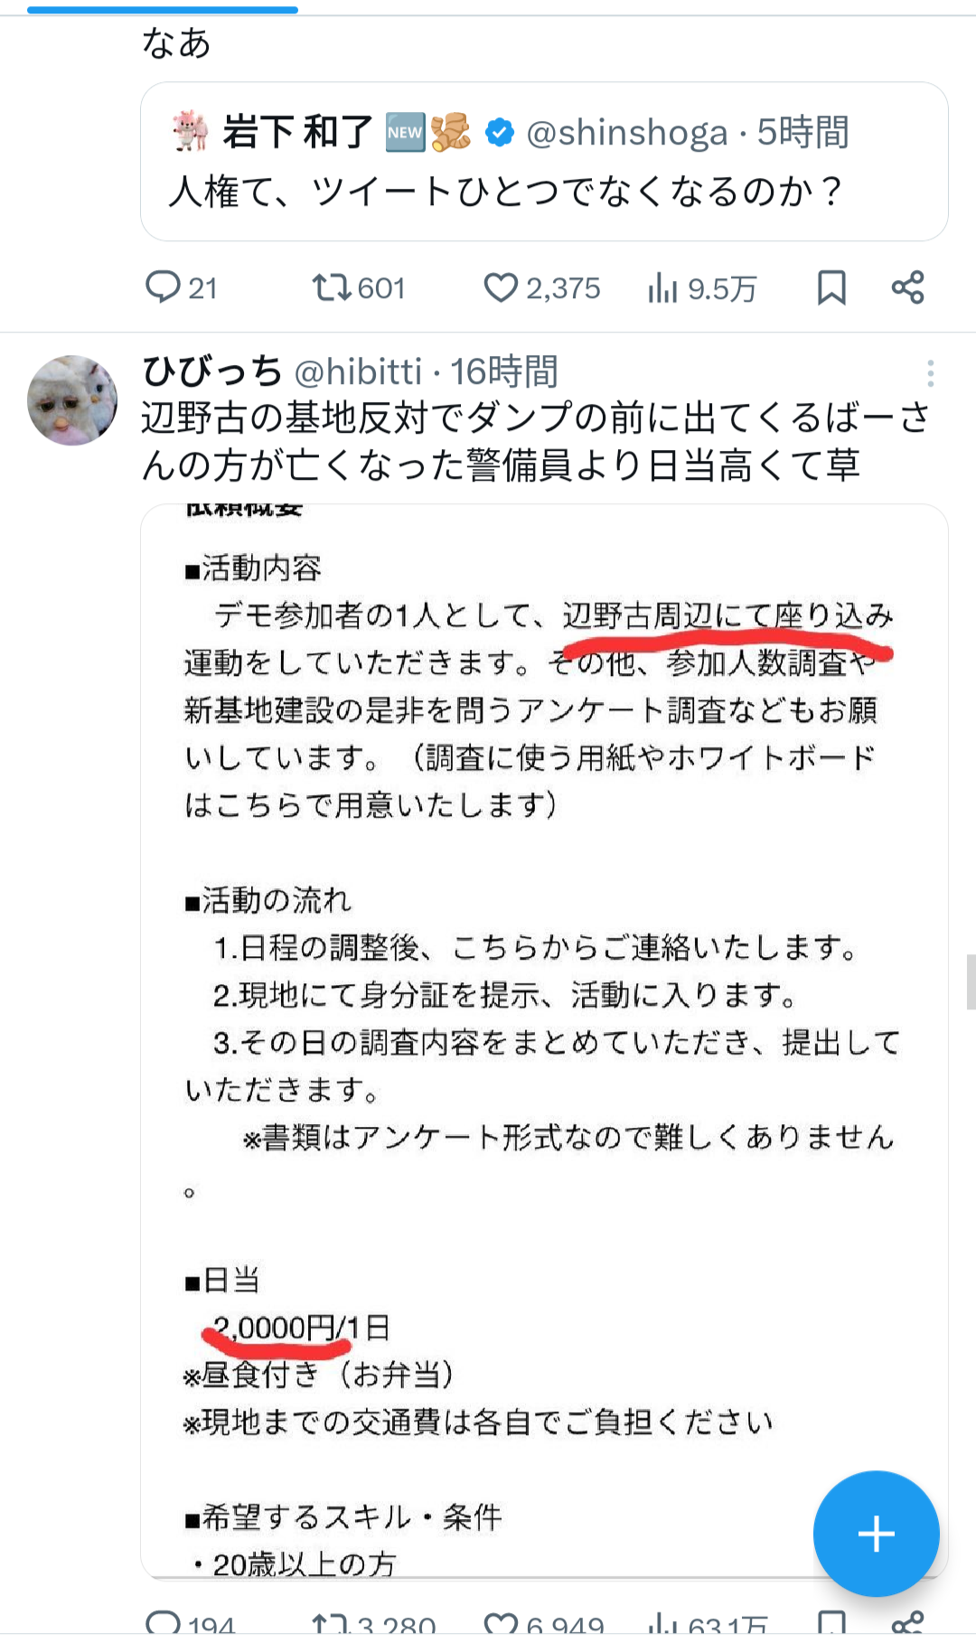Like the tweet with 2,375 likes

tap(541, 288)
